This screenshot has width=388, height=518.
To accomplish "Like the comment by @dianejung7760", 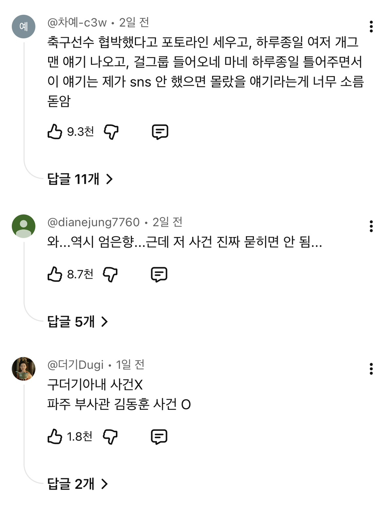I will (x=55, y=274).
